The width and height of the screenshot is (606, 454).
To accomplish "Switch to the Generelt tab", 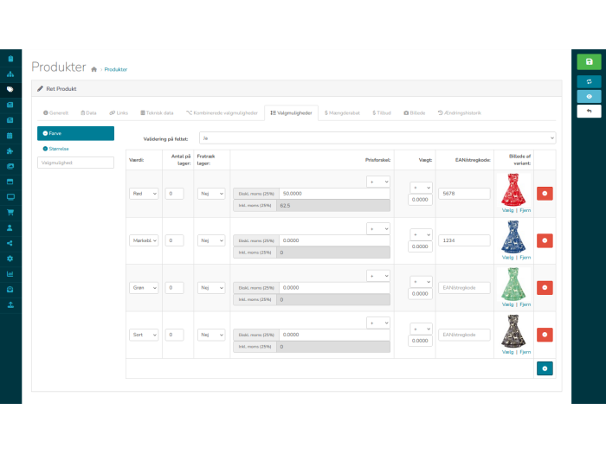I will [x=56, y=112].
